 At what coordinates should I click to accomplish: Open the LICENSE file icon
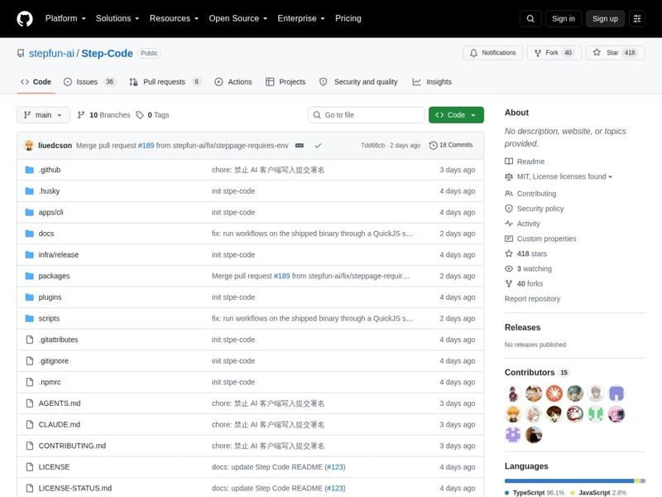pyautogui.click(x=29, y=467)
